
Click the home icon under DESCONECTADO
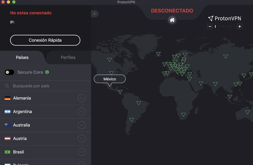pos(172,20)
